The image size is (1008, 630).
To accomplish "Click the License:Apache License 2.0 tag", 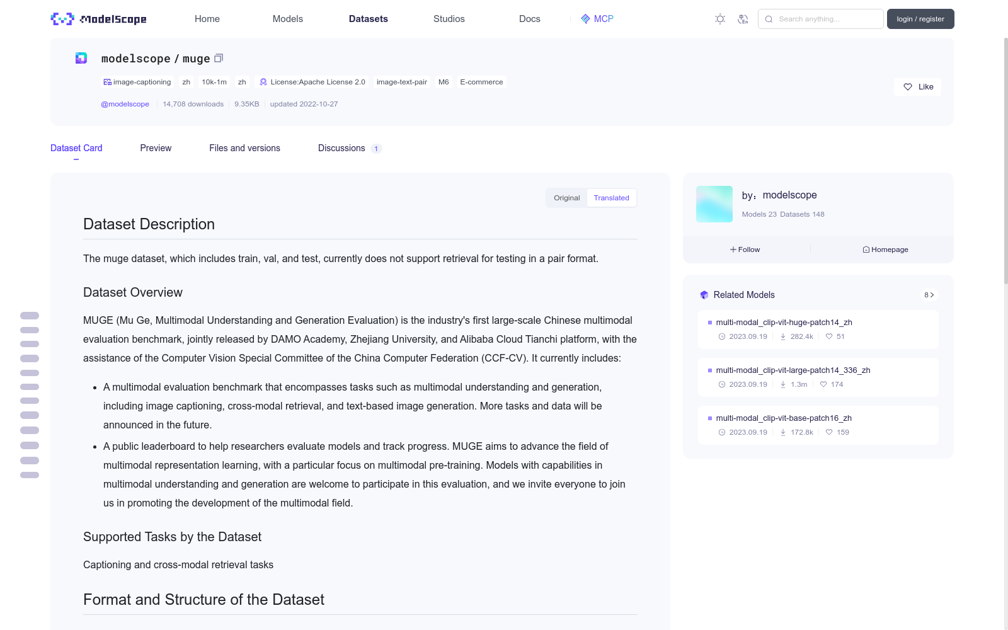I will pyautogui.click(x=312, y=82).
